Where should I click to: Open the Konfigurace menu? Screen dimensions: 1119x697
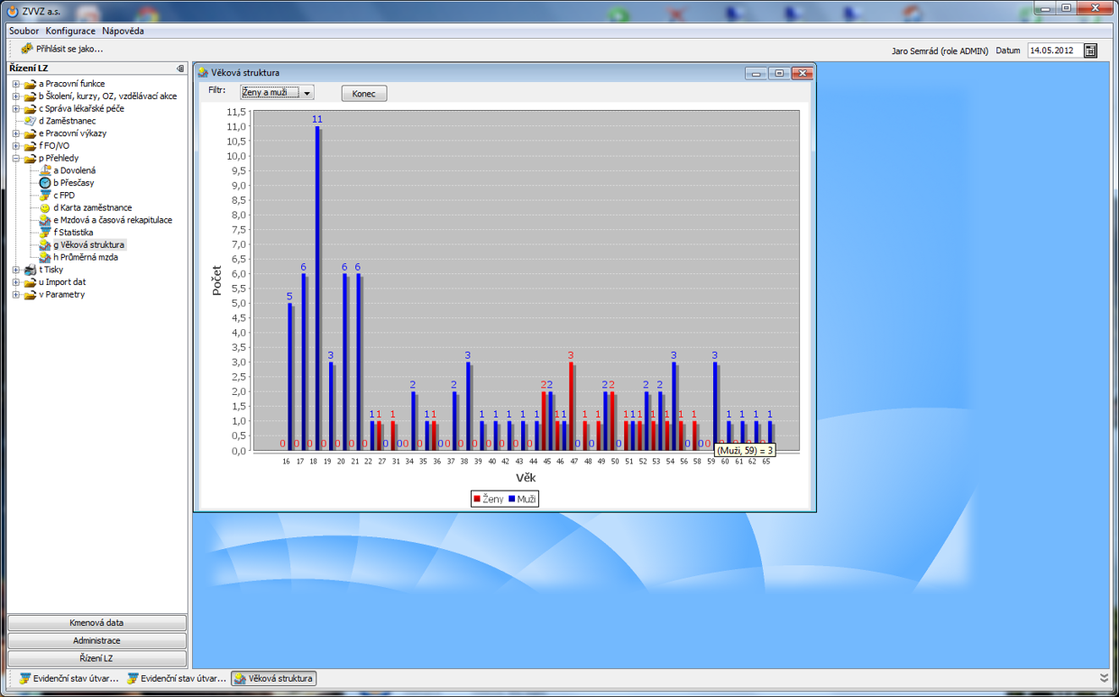click(x=71, y=31)
